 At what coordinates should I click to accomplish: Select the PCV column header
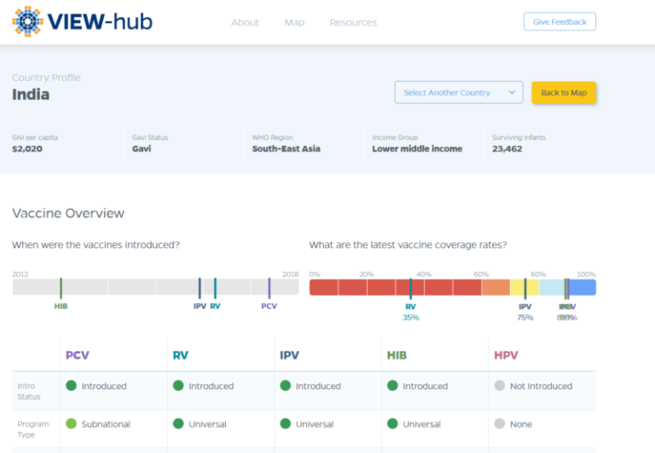78,355
